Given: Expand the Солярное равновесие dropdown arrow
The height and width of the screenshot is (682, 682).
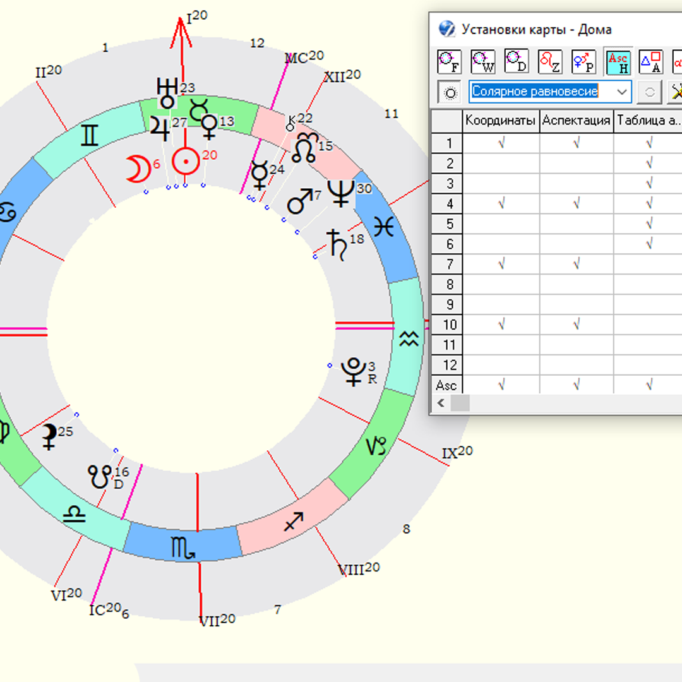Looking at the screenshot, I should point(622,92).
